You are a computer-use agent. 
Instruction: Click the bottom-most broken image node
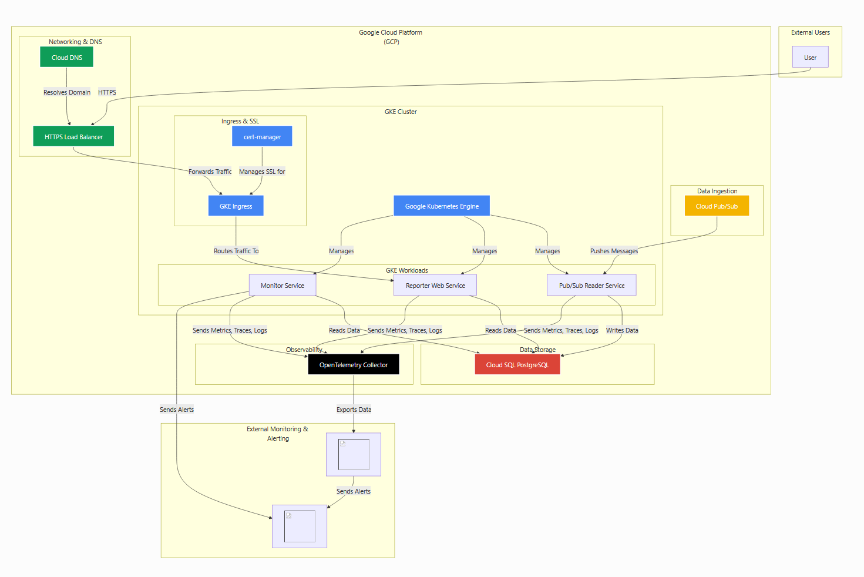point(300,526)
